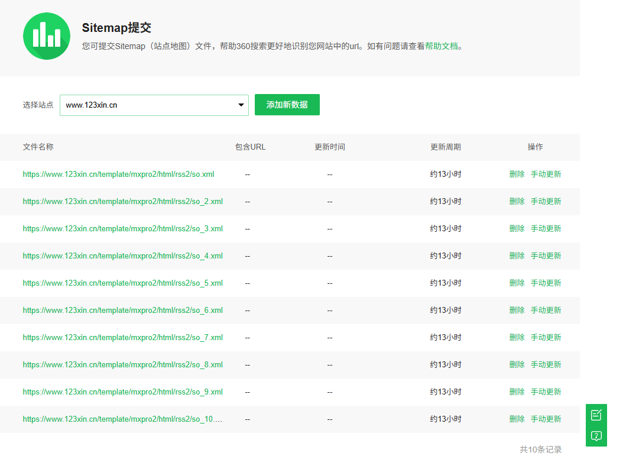Click 手动更新 for so_3.xml
This screenshot has width=639, height=472.
pyautogui.click(x=546, y=229)
